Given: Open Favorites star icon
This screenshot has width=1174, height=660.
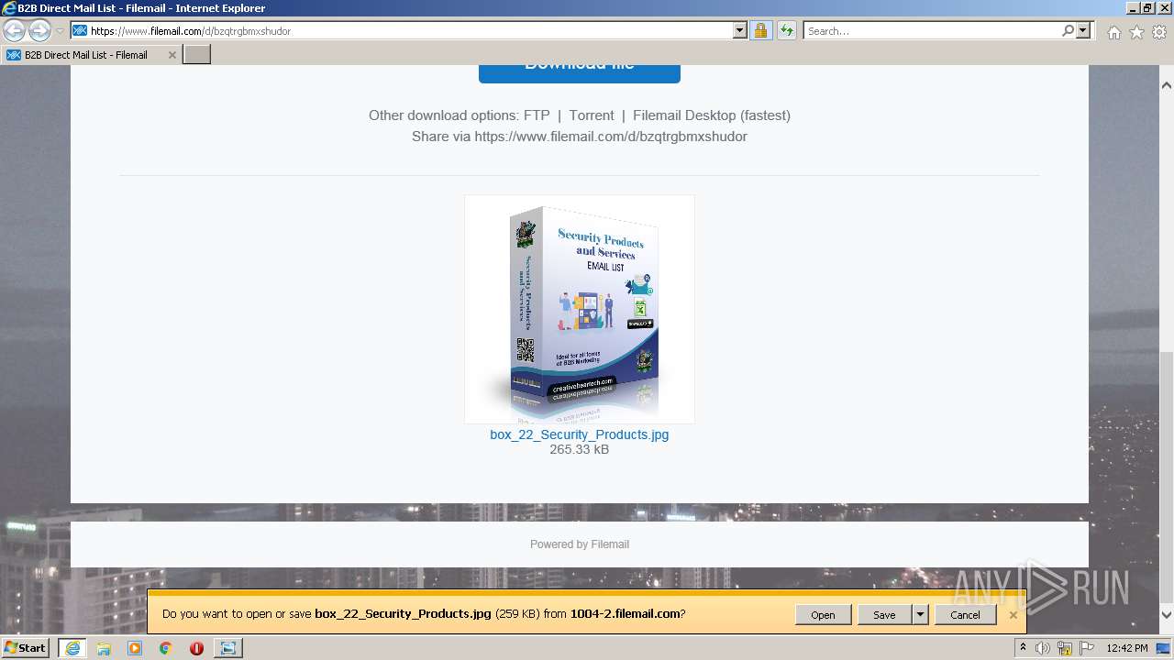Looking at the screenshot, I should (1136, 32).
